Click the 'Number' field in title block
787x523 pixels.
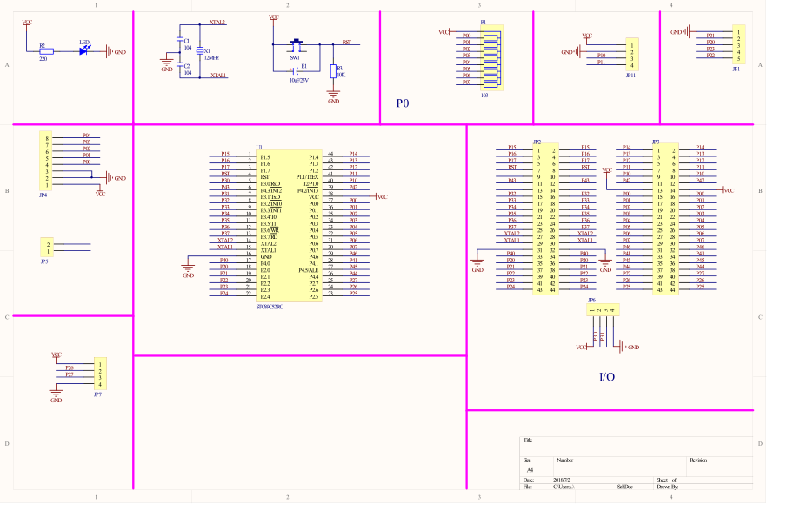tap(564, 460)
